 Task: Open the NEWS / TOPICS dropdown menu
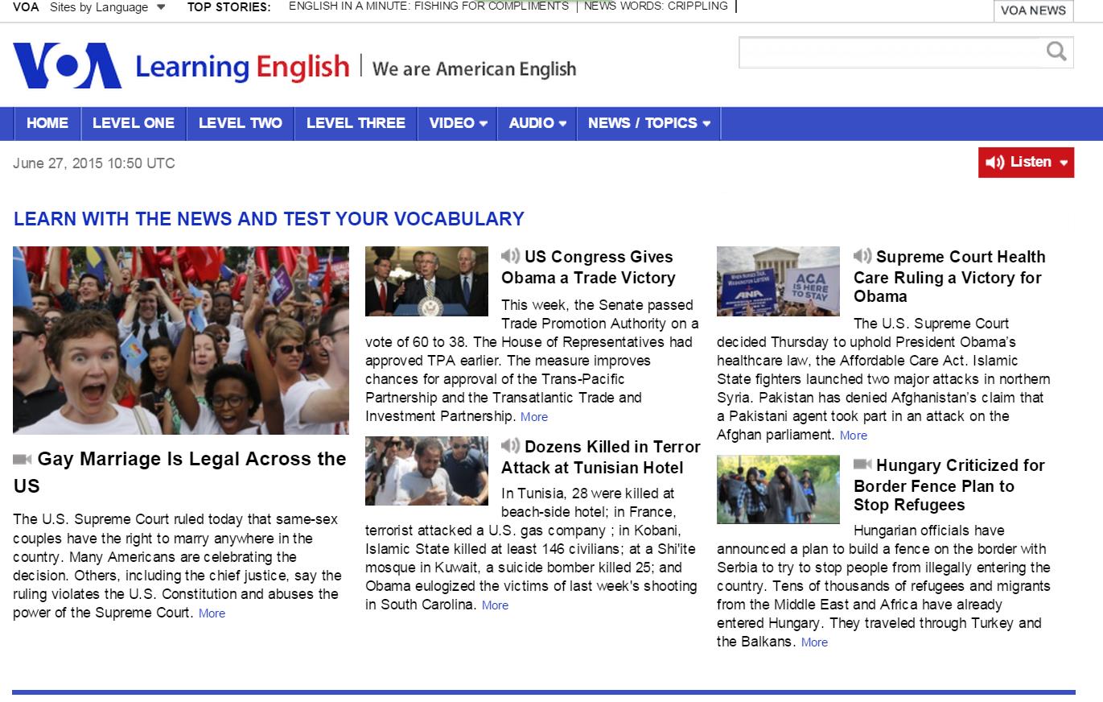648,123
